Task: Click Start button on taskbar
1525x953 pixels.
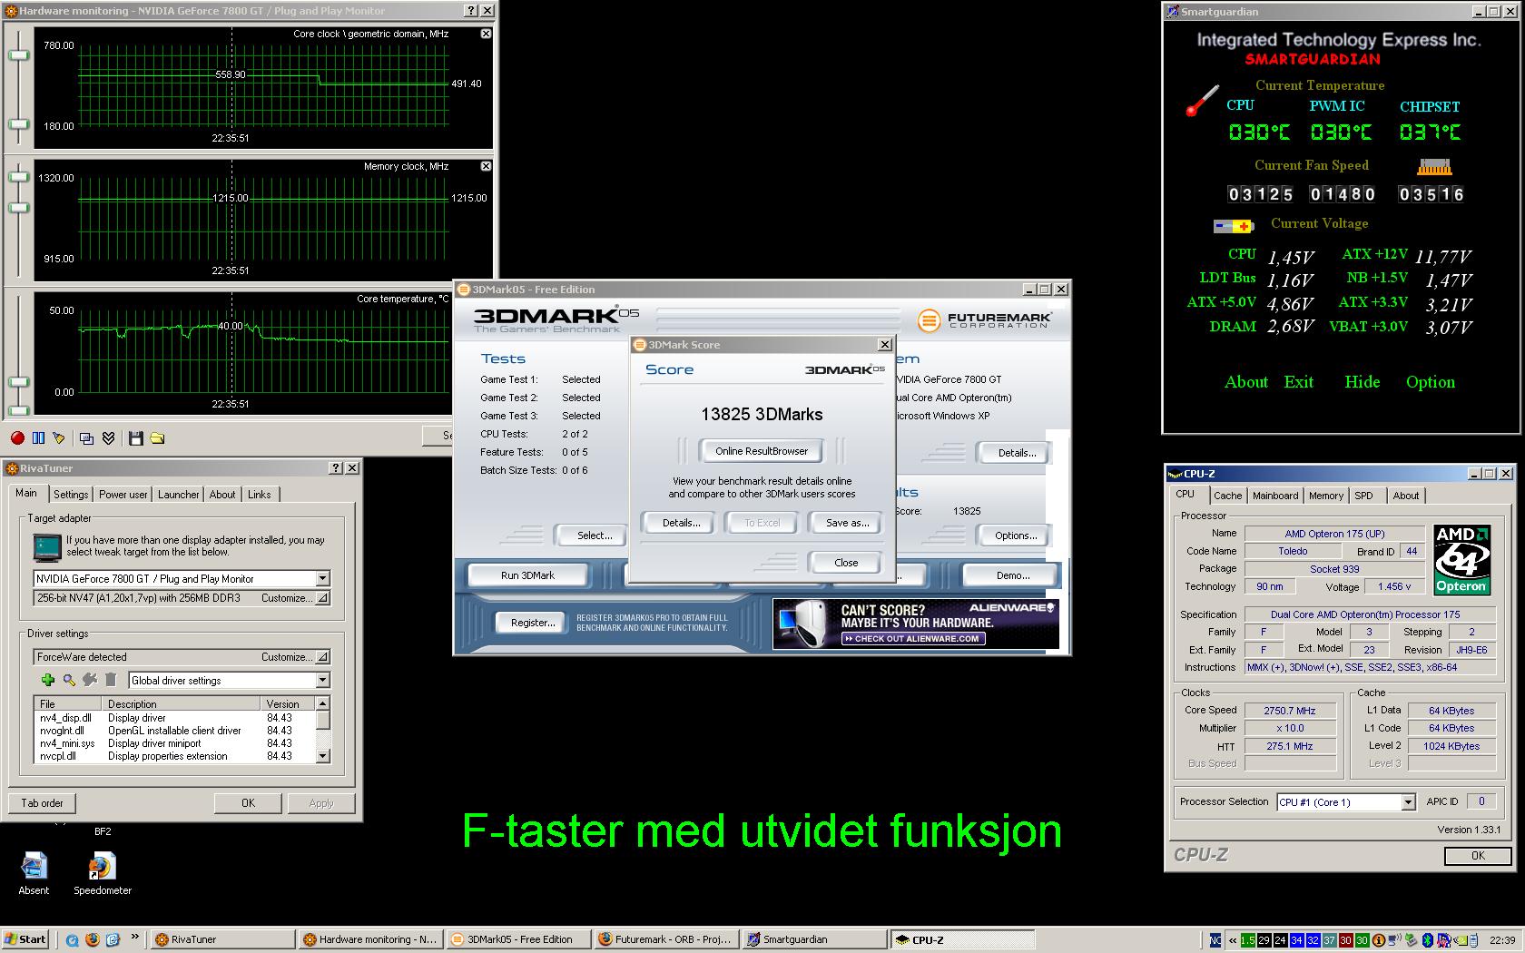Action: (25, 939)
